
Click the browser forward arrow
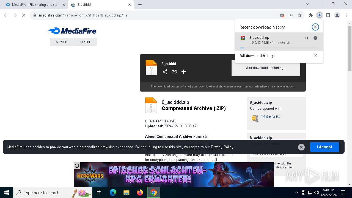15,15
